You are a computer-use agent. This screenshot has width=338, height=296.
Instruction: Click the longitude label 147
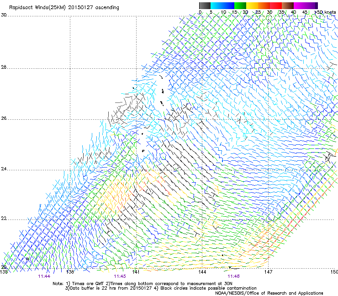[x=269, y=272]
